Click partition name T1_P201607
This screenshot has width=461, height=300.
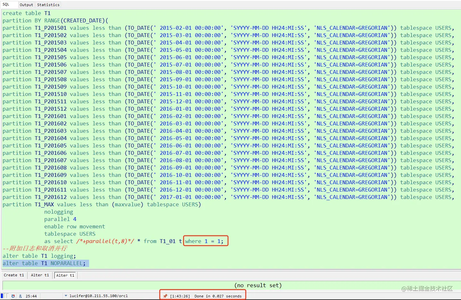coord(51,160)
